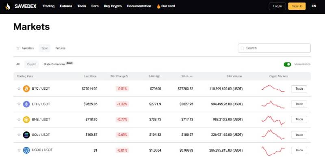Image resolution: width=325 pixels, height=157 pixels.
Task: Click Trade for ETH / USDT
Action: click(x=299, y=104)
